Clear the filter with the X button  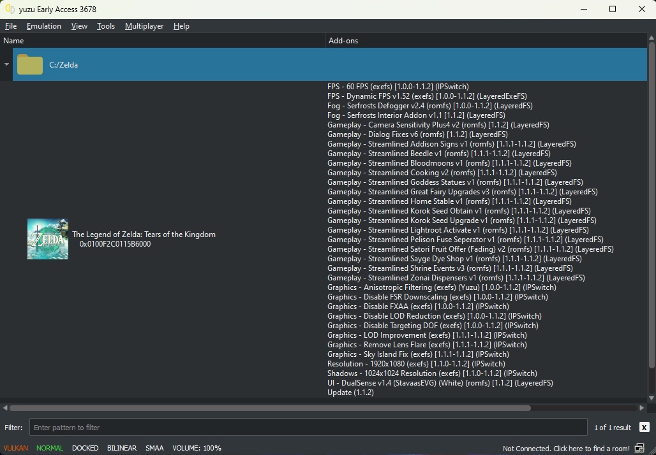coord(645,428)
